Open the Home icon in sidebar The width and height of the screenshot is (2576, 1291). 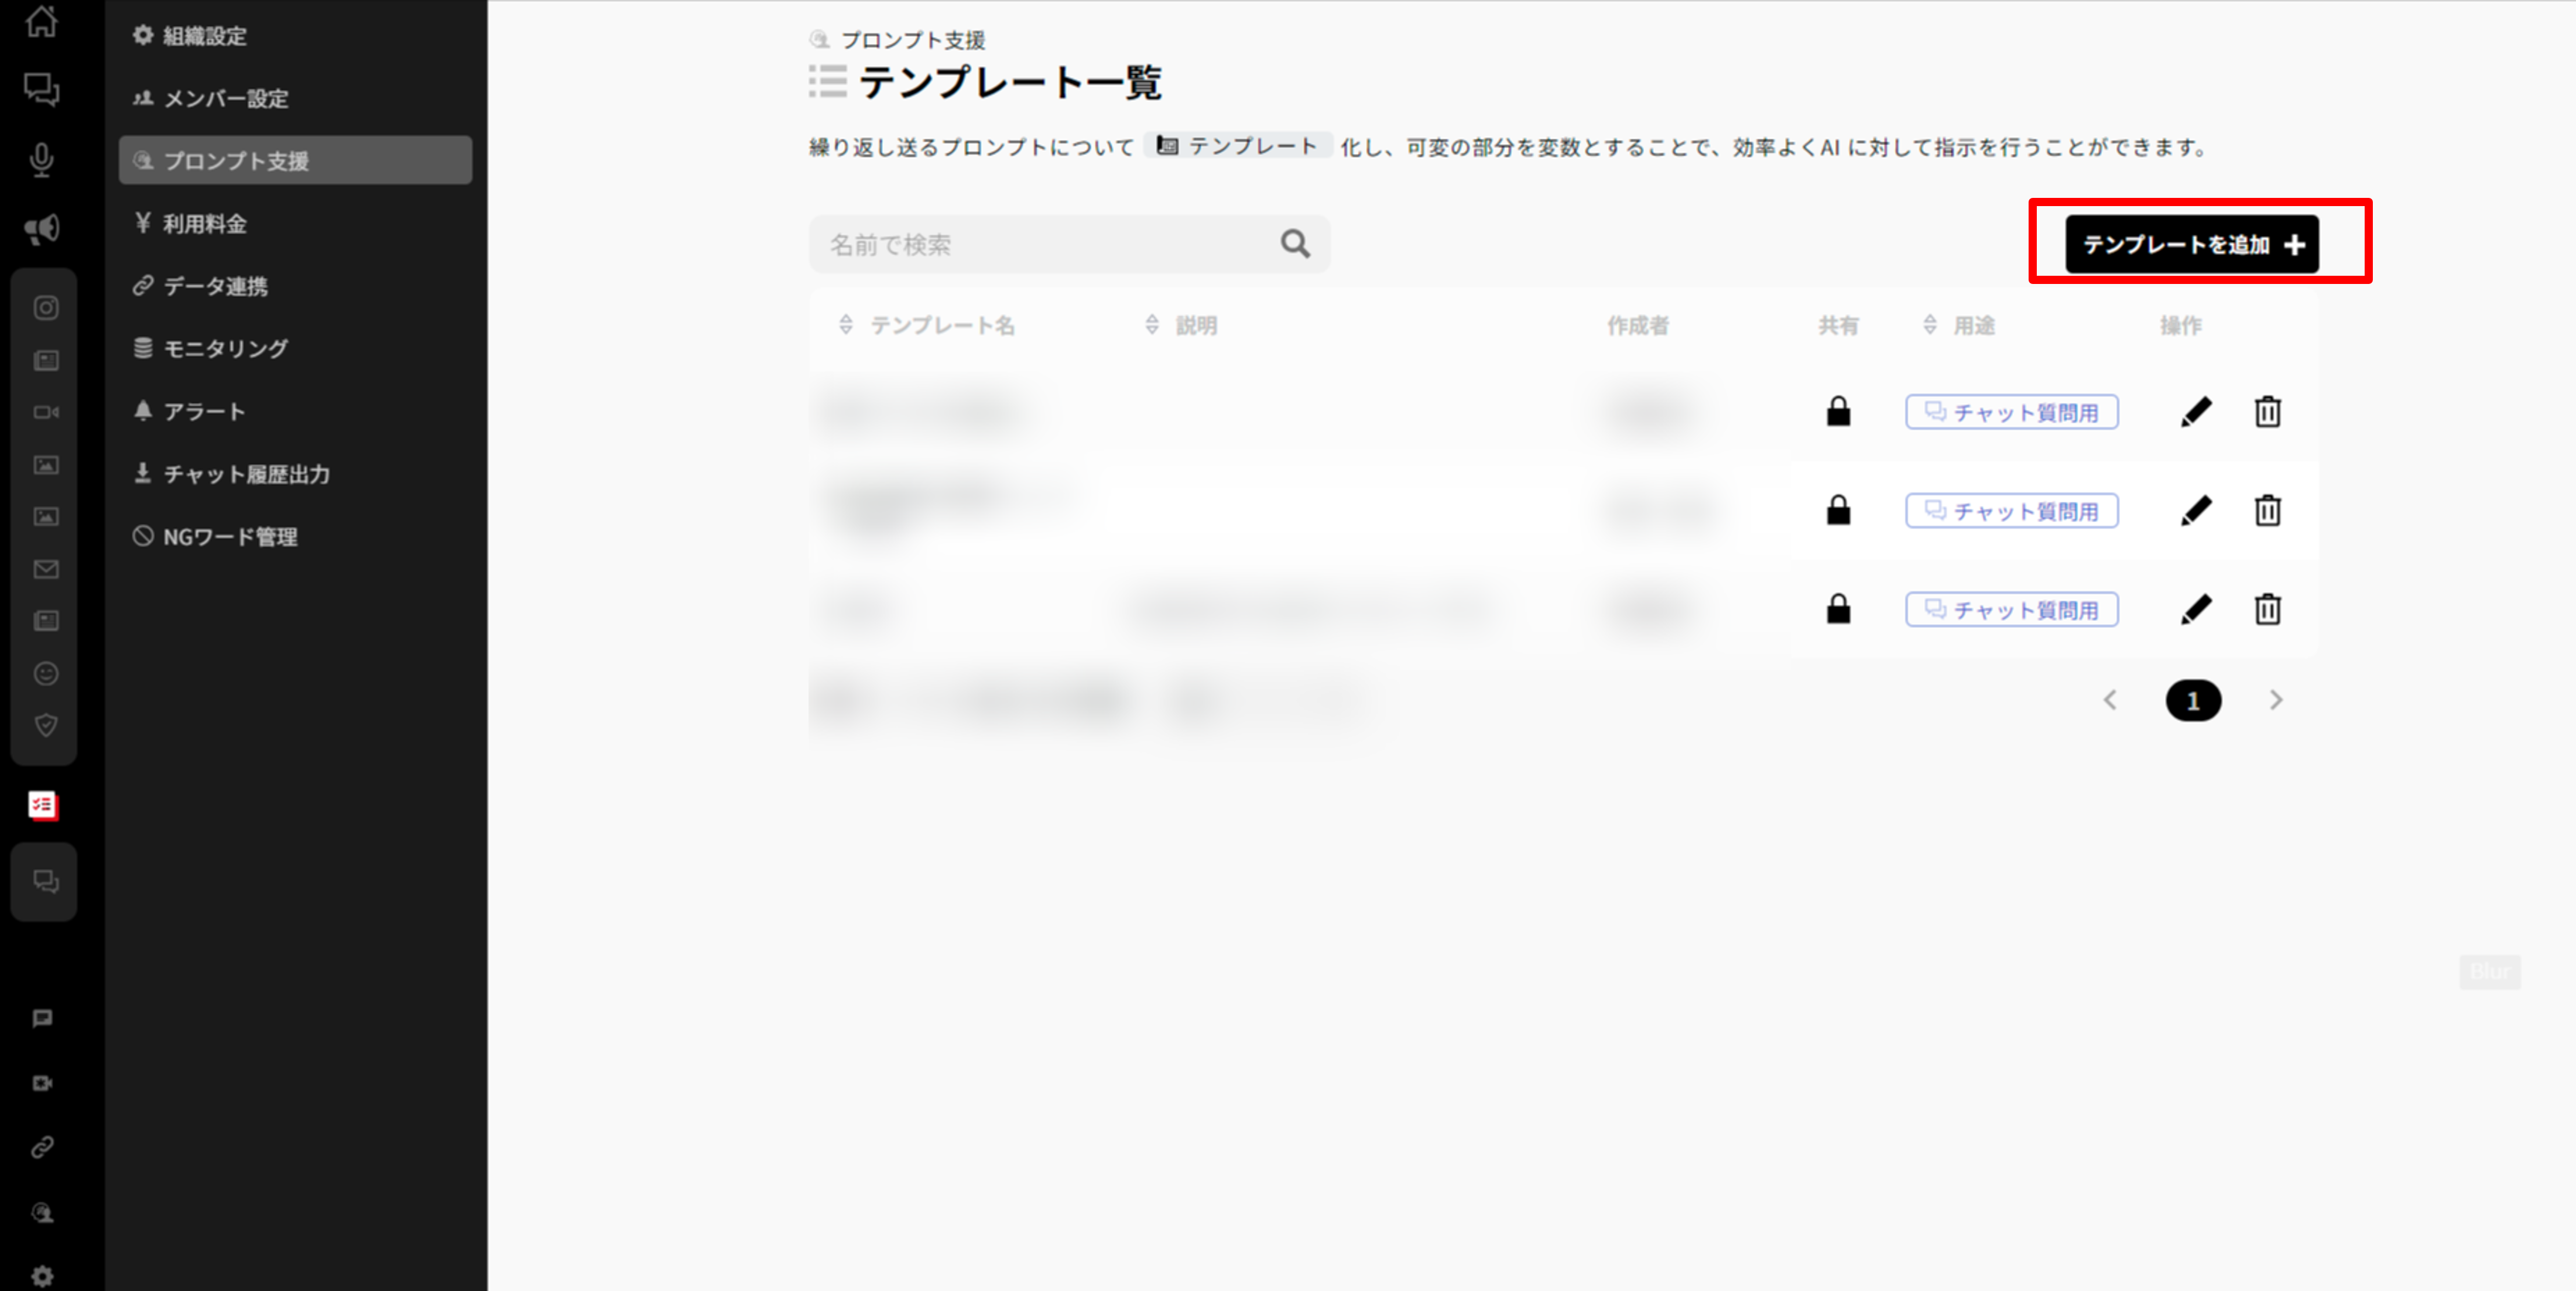(43, 22)
